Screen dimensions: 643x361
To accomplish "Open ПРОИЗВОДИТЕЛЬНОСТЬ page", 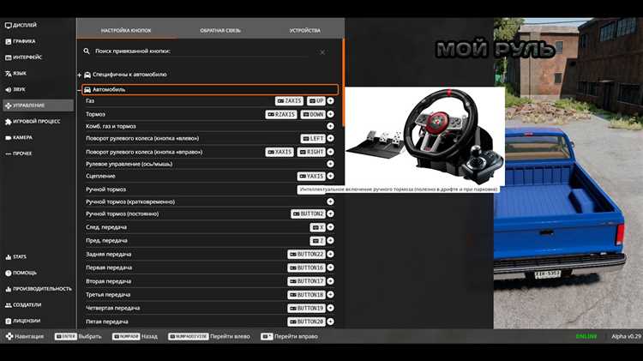I will [39, 289].
